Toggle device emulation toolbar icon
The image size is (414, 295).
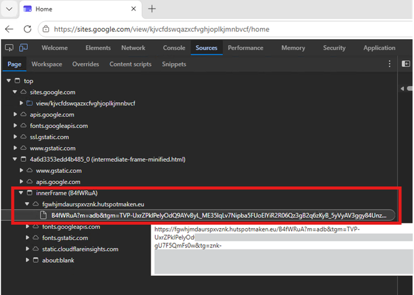tap(23, 48)
